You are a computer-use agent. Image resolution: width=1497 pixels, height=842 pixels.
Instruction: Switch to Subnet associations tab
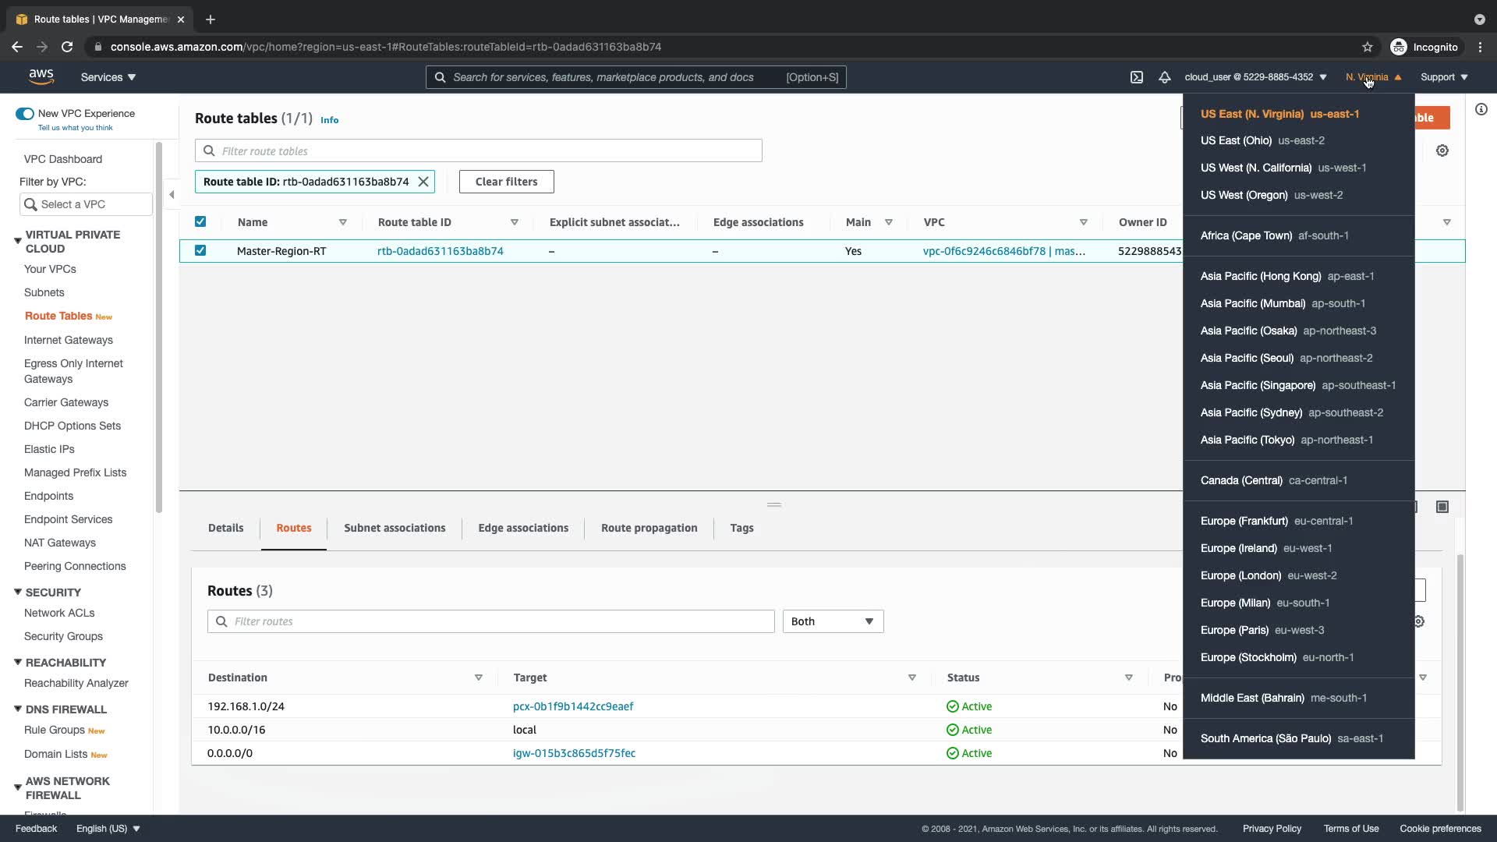click(x=395, y=528)
